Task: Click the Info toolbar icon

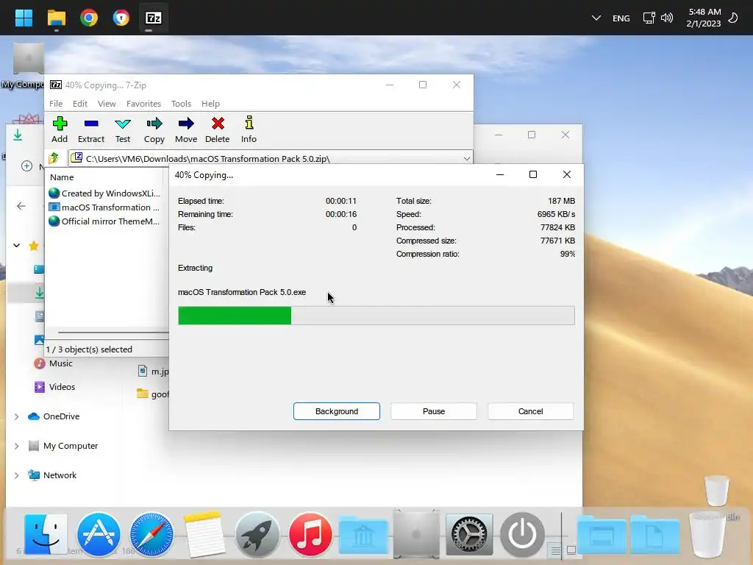Action: (249, 129)
